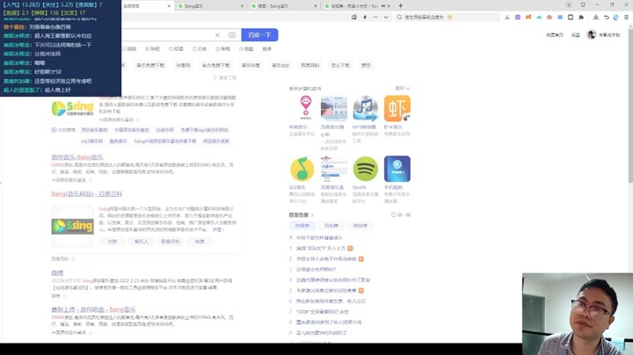Clear the search box with the X icon
The width and height of the screenshot is (633, 355).
click(217, 35)
